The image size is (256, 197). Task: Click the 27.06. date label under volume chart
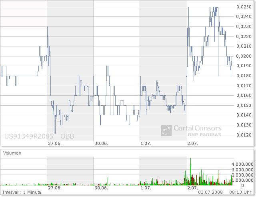point(55,188)
